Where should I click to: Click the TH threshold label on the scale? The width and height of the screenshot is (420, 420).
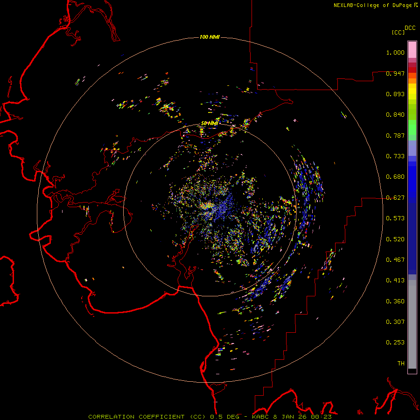[x=401, y=364]
